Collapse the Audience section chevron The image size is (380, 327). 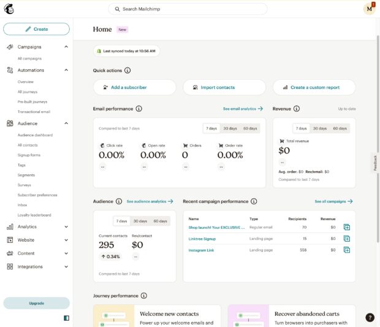click(66, 123)
